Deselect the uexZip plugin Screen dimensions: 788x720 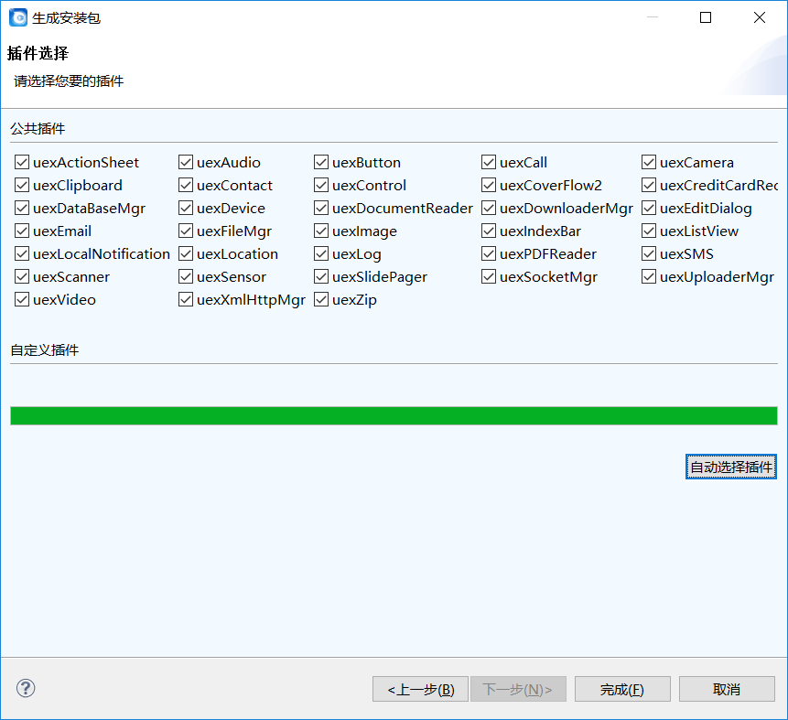(321, 300)
